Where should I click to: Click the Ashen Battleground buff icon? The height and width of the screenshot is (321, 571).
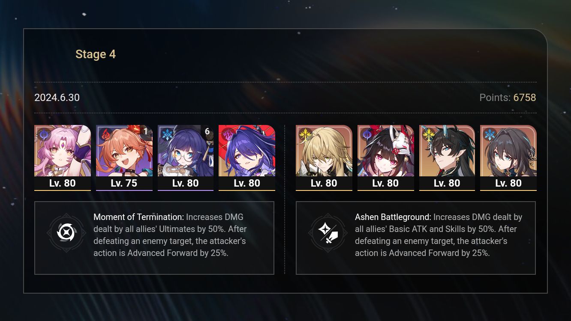pyautogui.click(x=328, y=233)
